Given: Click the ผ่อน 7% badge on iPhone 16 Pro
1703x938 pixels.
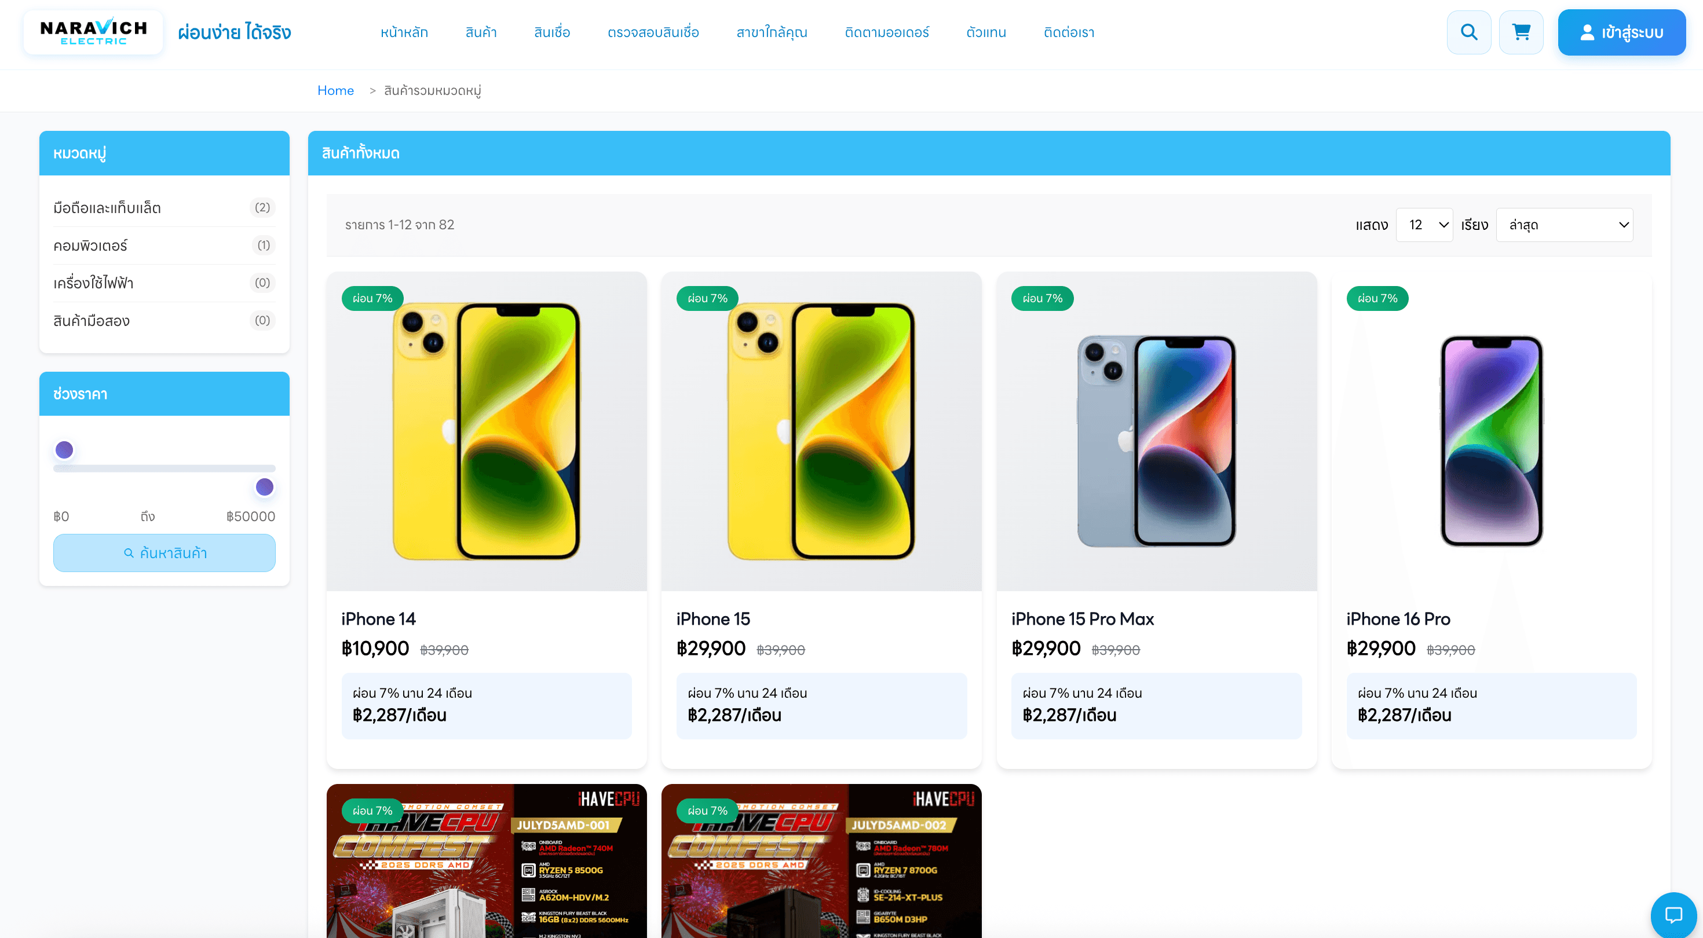Looking at the screenshot, I should point(1377,298).
